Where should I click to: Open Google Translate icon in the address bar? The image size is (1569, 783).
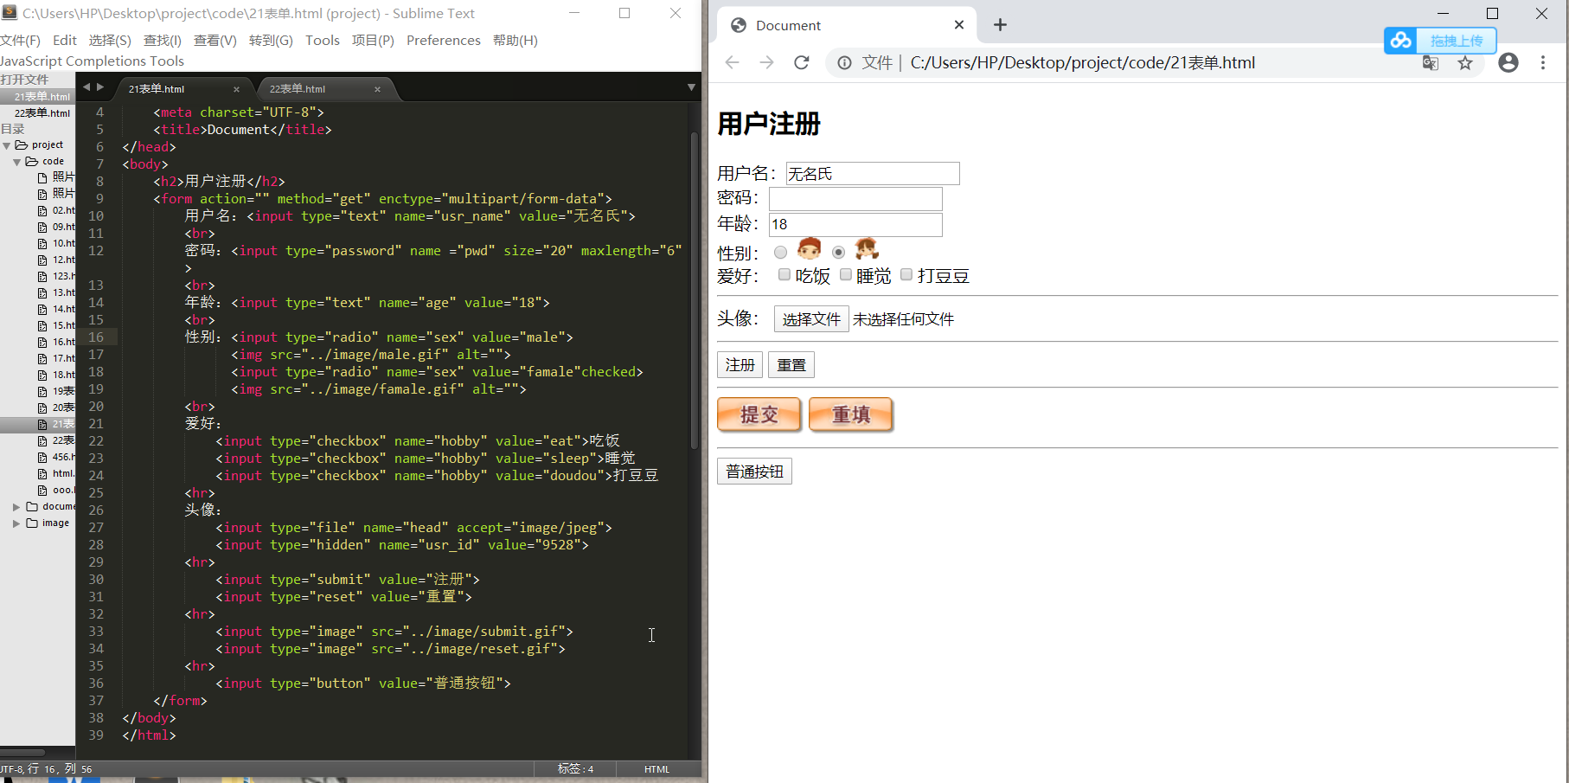pyautogui.click(x=1431, y=62)
